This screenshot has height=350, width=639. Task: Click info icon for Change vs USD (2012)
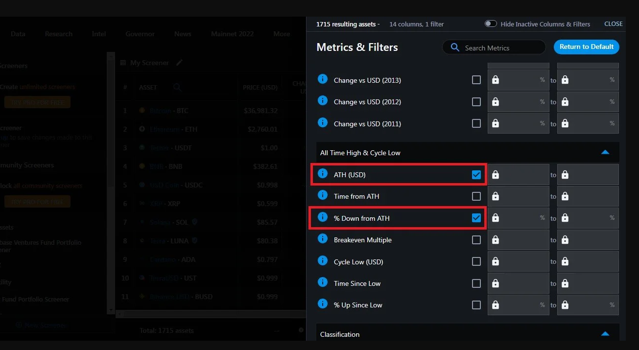322,101
